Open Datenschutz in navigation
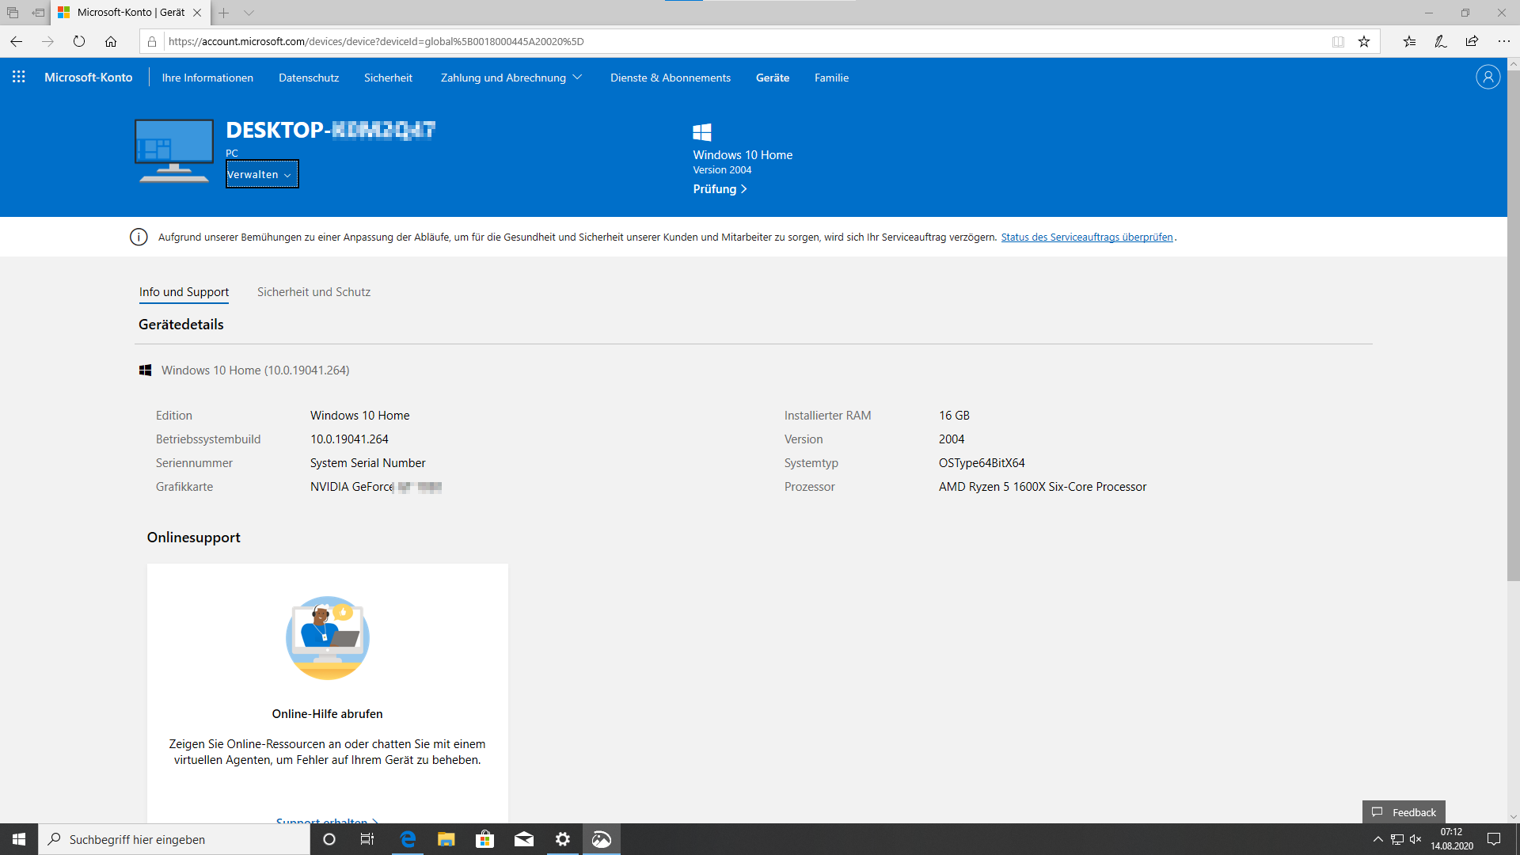Viewport: 1520px width, 855px height. tap(309, 78)
